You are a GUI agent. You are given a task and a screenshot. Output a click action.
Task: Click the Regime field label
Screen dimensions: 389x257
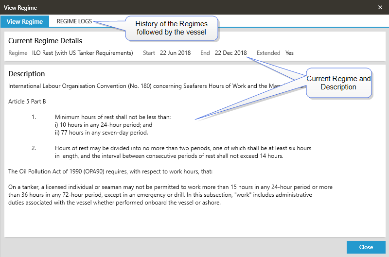pos(18,53)
